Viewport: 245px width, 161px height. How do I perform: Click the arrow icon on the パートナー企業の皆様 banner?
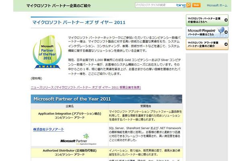coord(226,20)
